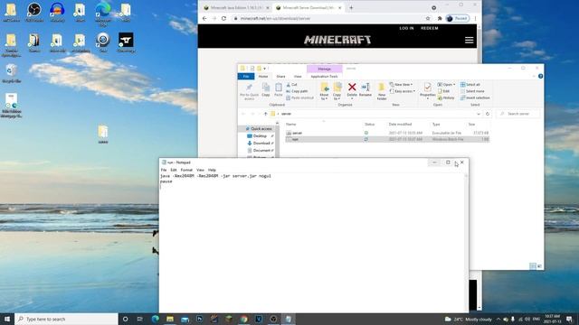Open Notepad Edit menu

click(174, 170)
